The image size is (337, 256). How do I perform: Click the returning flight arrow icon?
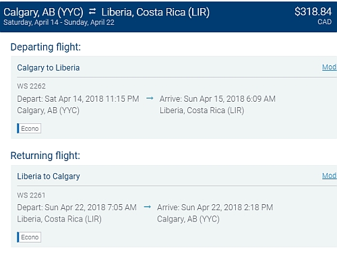pyautogui.click(x=147, y=207)
